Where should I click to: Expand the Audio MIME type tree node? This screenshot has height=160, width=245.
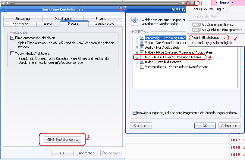coord(137,48)
